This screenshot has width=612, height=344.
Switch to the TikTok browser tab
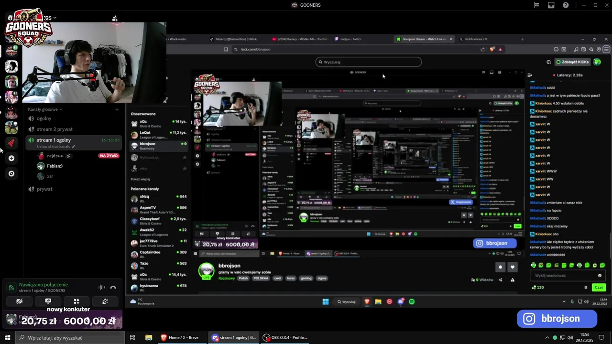click(x=236, y=39)
